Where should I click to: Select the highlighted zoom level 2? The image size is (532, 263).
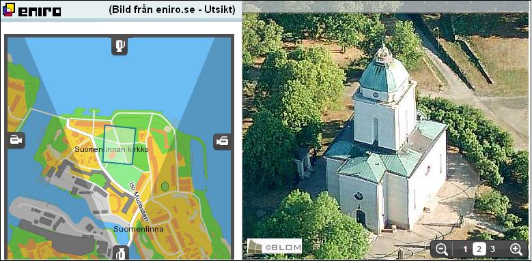(479, 249)
